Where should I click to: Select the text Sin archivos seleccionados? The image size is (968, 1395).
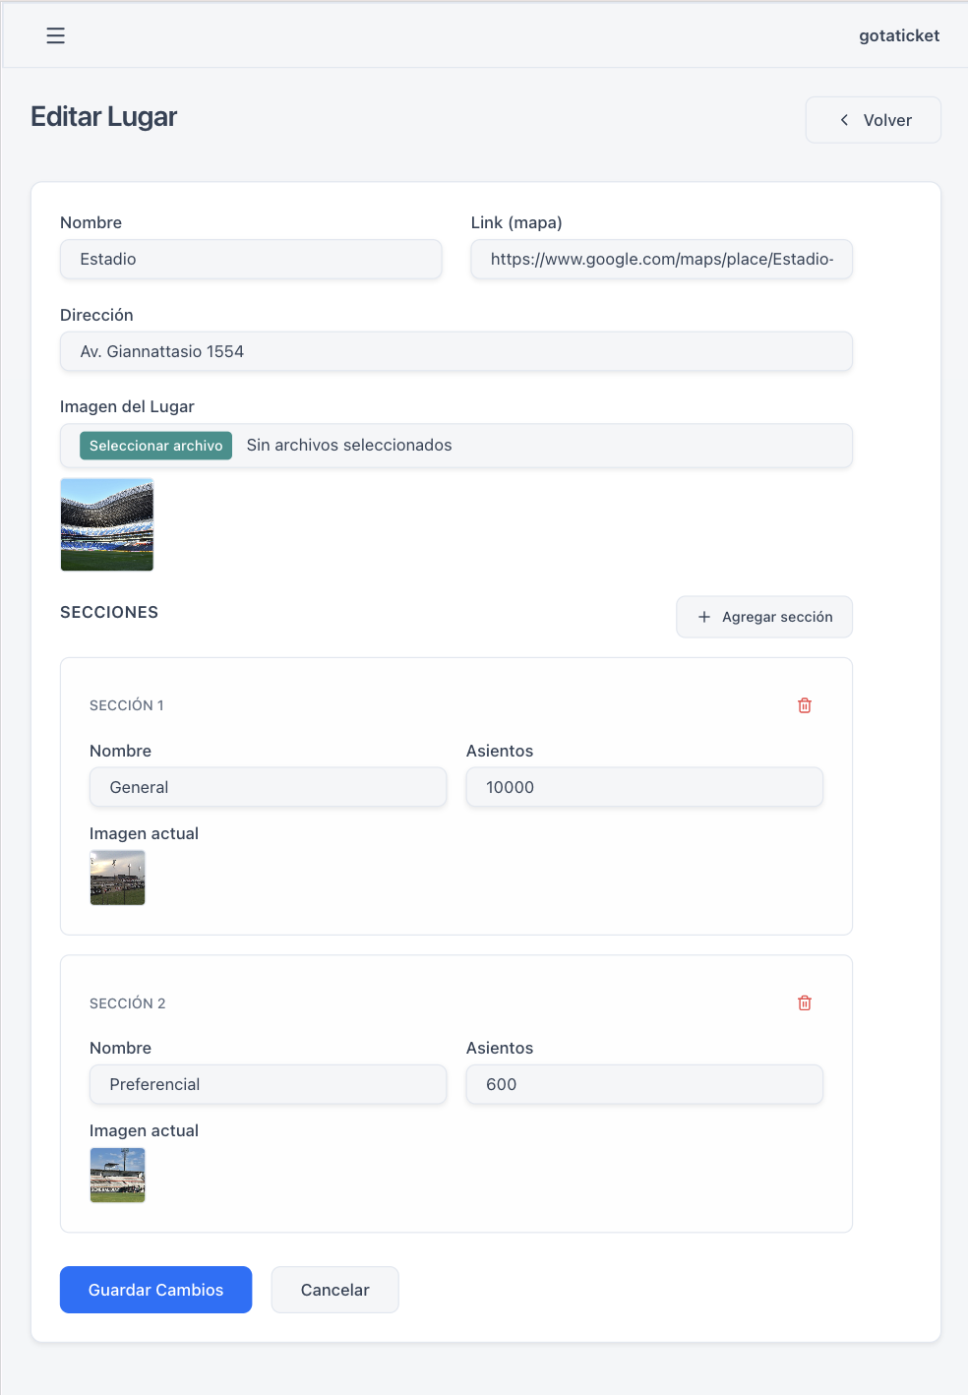point(349,446)
